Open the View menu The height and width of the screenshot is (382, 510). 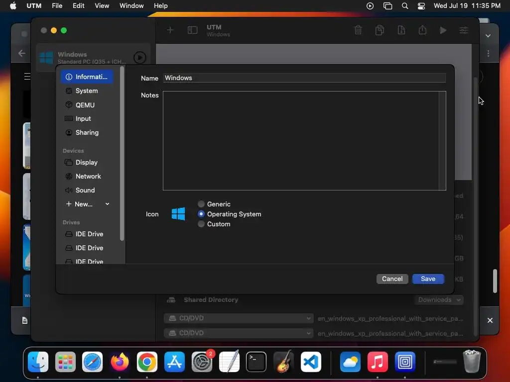[x=102, y=6]
